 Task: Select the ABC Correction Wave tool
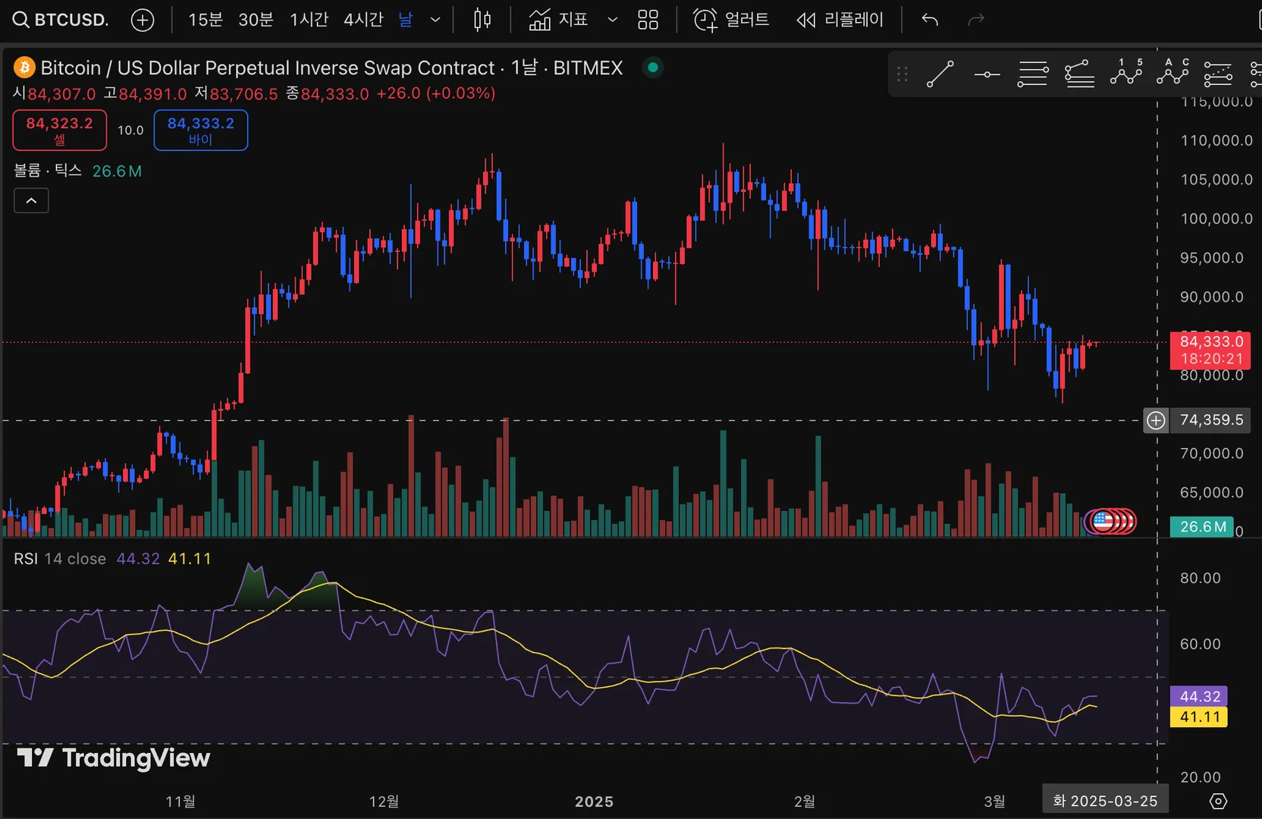[x=1173, y=73]
